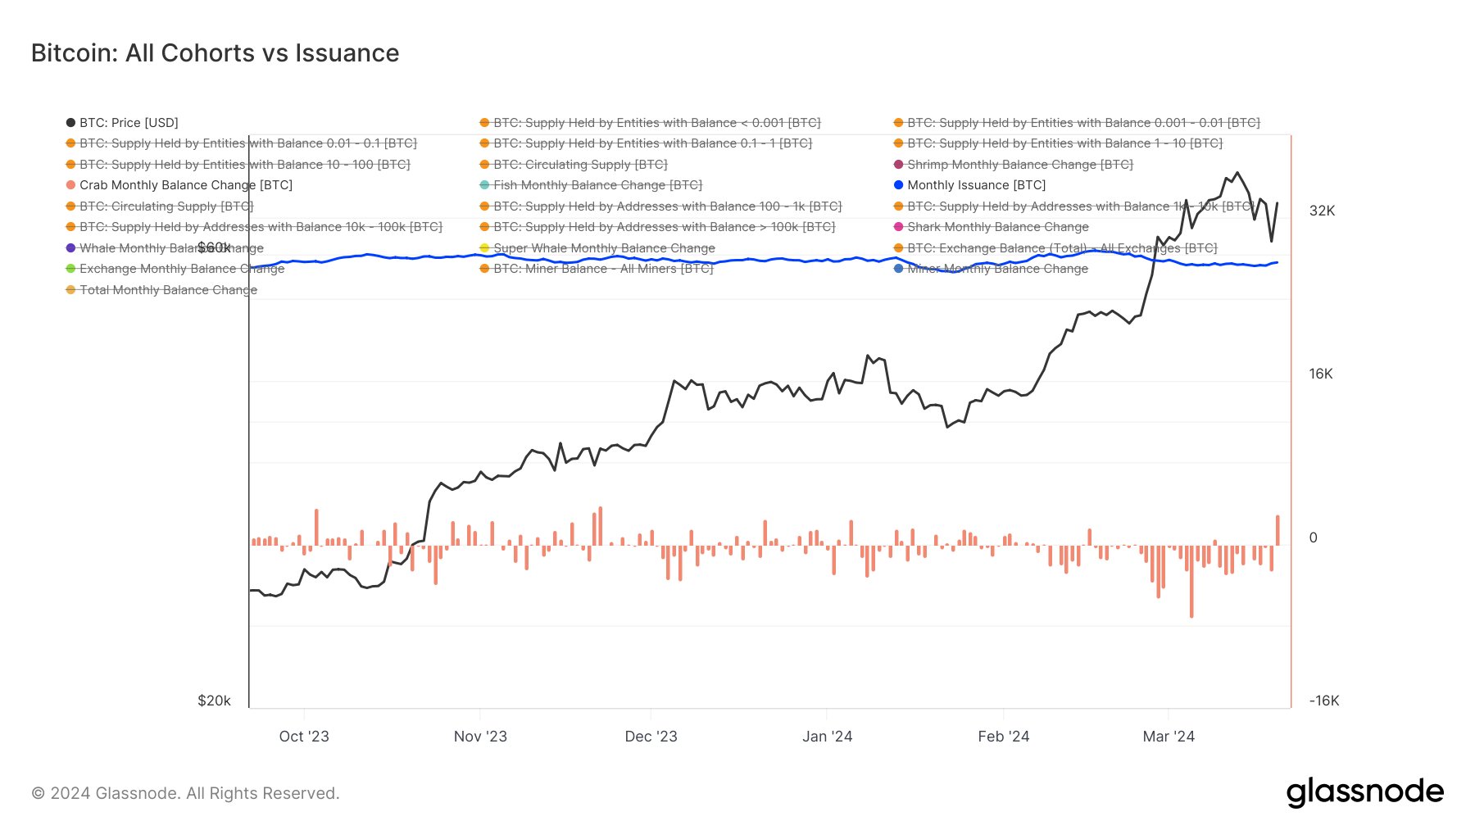Click the Glassnode copyright notice text
This screenshot has height=830, width=1475.
coord(185,793)
